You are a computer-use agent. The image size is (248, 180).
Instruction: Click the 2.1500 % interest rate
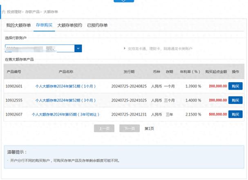tap(193, 115)
